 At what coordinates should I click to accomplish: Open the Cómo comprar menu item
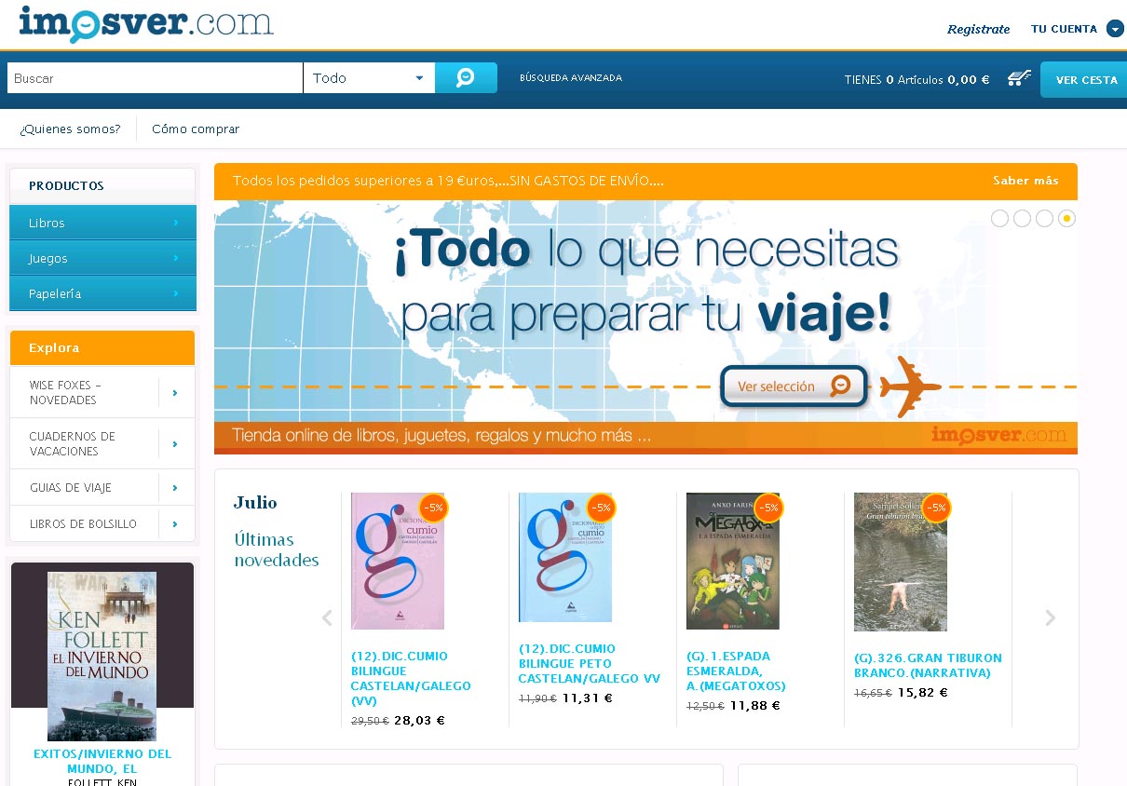tap(196, 129)
